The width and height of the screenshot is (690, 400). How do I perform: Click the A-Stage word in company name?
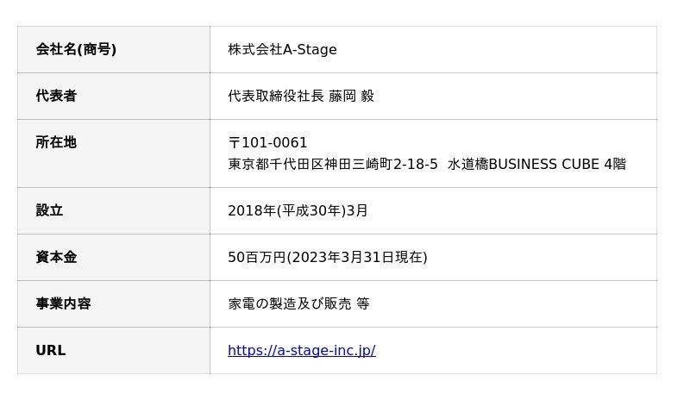[x=310, y=49]
